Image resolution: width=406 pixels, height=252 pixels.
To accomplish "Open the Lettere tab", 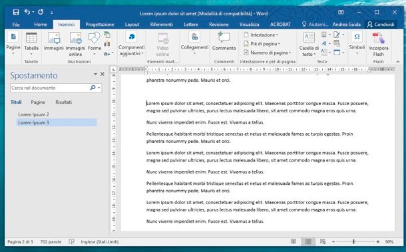I will click(191, 25).
